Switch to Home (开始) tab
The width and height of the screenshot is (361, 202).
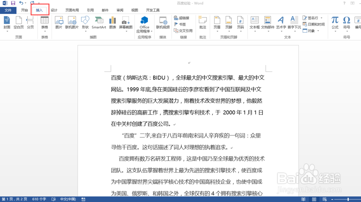pos(25,10)
